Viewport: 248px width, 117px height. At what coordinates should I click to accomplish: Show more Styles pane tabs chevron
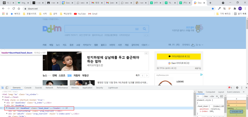click(244, 92)
